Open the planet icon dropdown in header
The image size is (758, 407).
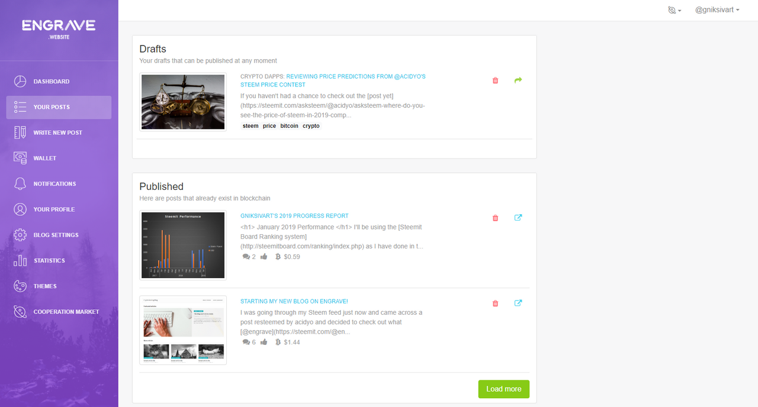pyautogui.click(x=674, y=10)
